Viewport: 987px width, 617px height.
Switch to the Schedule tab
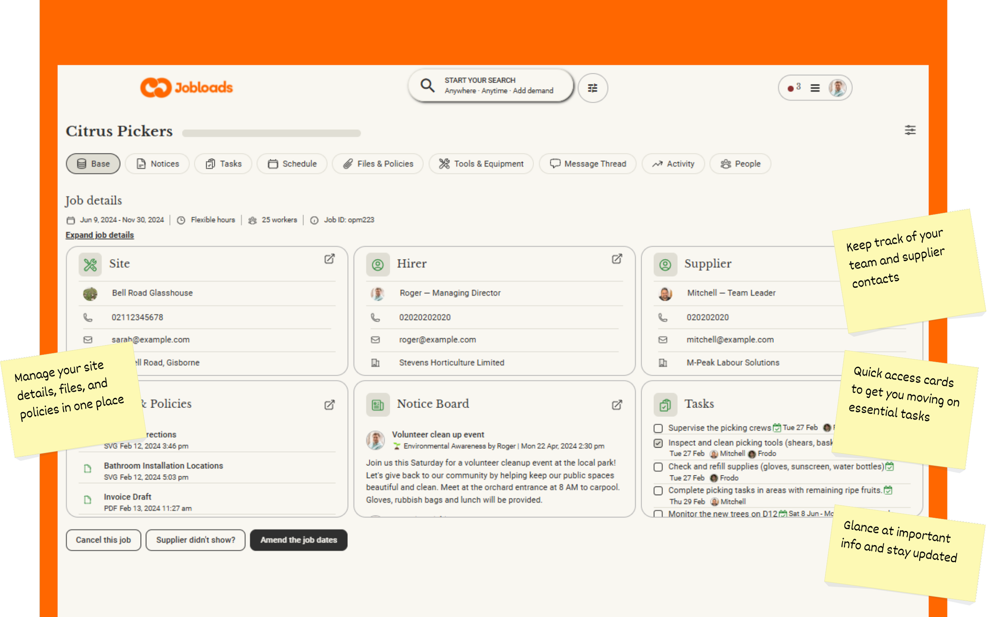click(x=292, y=164)
